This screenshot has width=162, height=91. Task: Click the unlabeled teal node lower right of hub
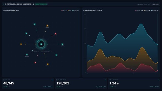click(56, 55)
